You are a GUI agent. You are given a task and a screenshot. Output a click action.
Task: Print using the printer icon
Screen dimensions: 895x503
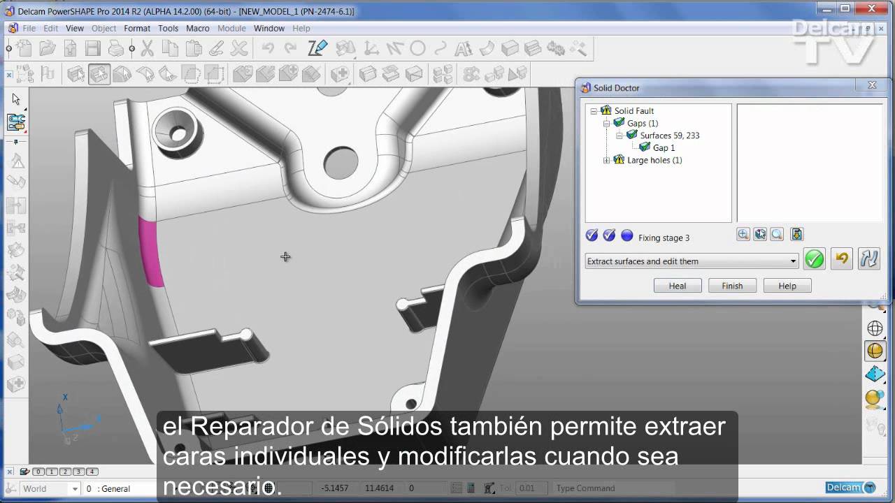point(116,48)
